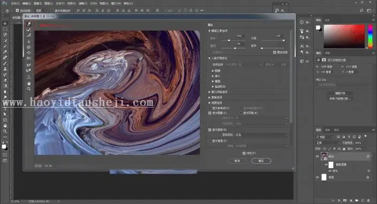377x204 pixels.
Task: Select the main toolbar Zoom tool
Action: coord(5,131)
